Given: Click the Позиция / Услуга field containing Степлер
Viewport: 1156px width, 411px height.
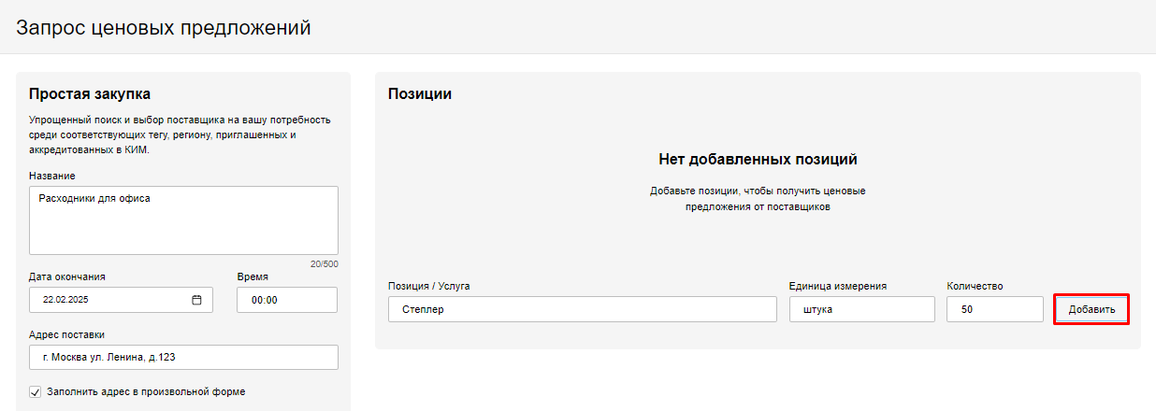Looking at the screenshot, I should pos(582,309).
